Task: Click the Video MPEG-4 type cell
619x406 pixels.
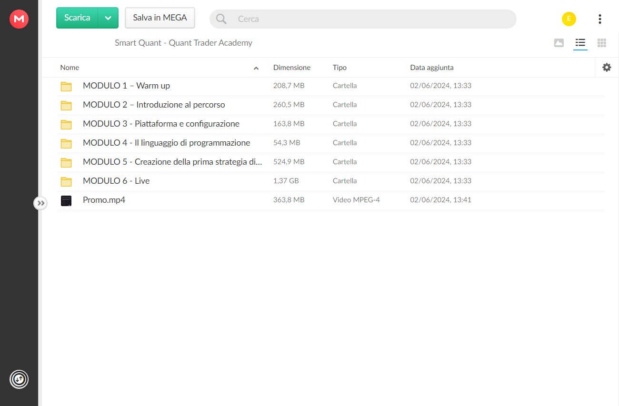Action: (x=356, y=200)
